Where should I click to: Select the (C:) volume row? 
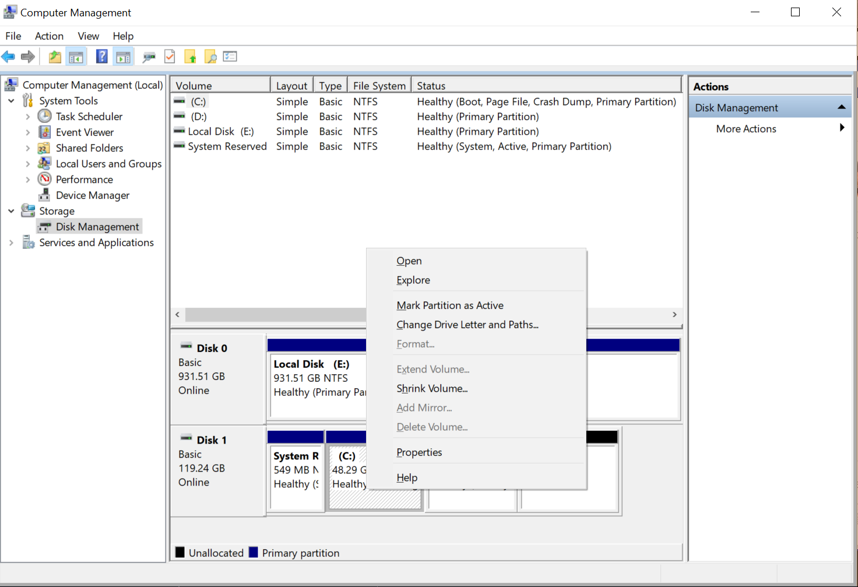[x=426, y=101]
